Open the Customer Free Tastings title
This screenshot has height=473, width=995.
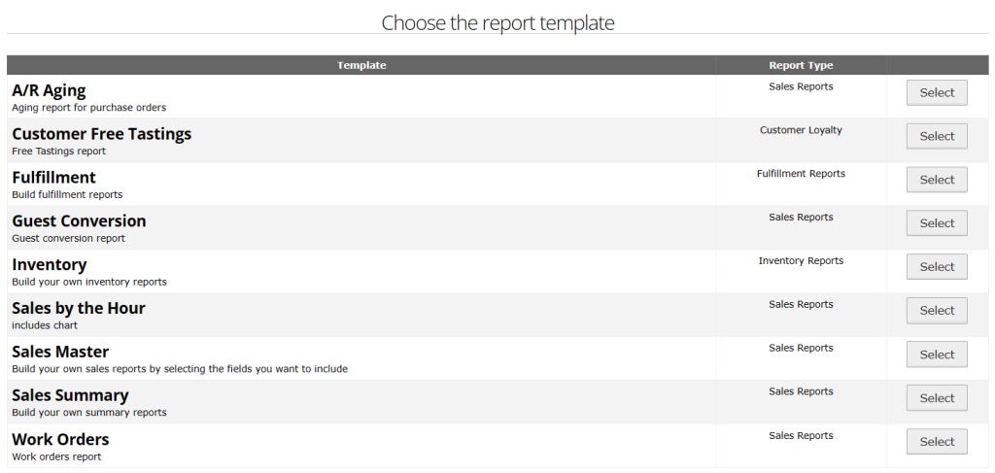tap(101, 134)
